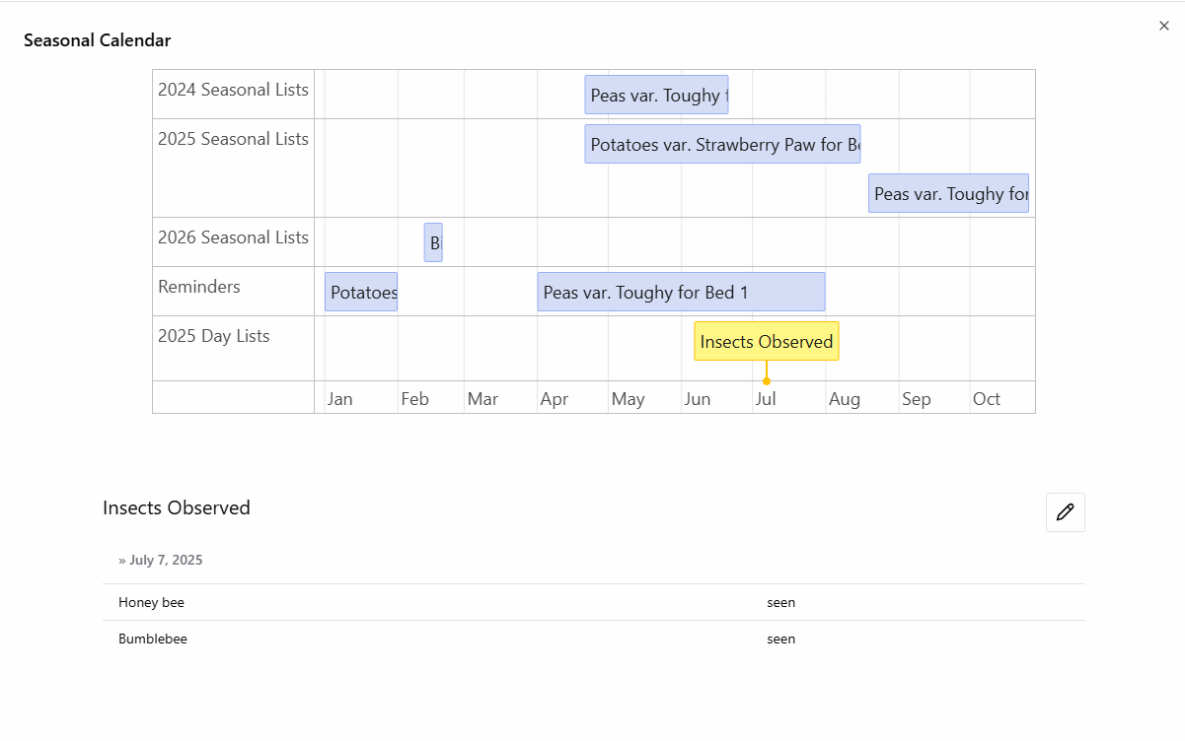Select the Potatoes reminder bar
This screenshot has height=741, width=1185.
pyautogui.click(x=361, y=292)
